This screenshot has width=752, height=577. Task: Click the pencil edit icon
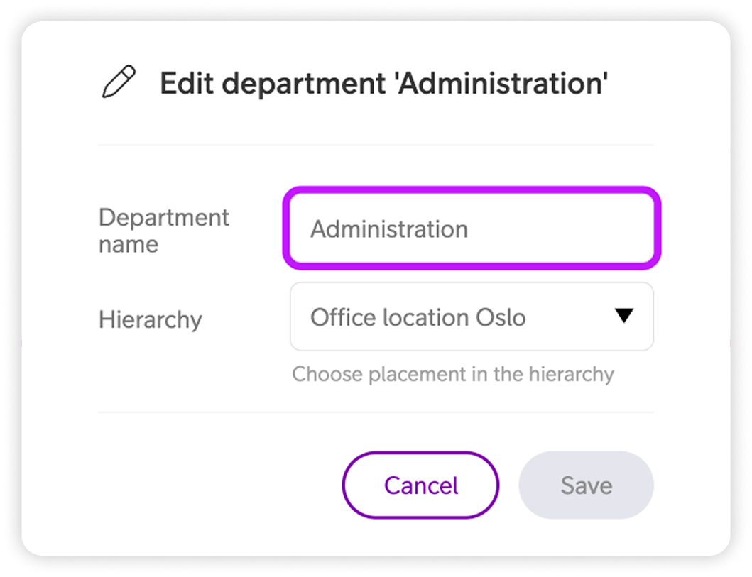click(x=118, y=82)
